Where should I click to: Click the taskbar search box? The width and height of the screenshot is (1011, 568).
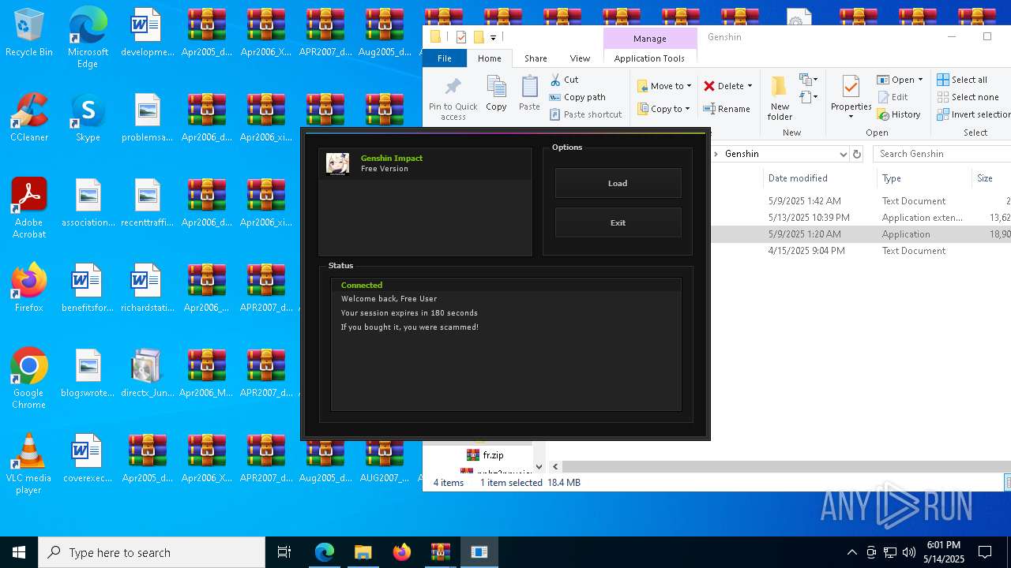pos(152,552)
